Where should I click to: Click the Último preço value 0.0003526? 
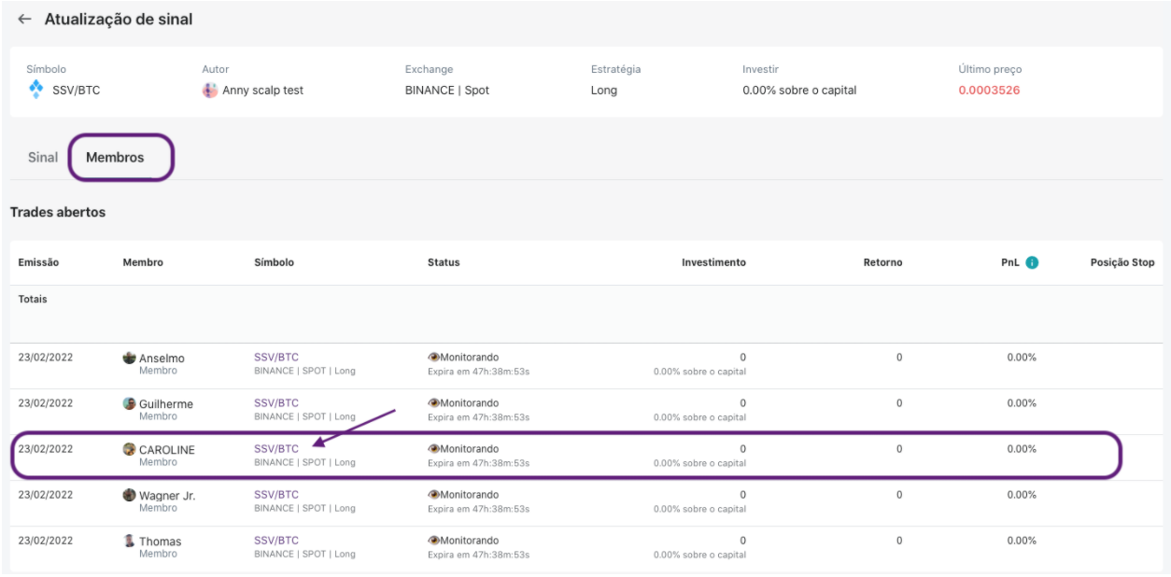[989, 91]
